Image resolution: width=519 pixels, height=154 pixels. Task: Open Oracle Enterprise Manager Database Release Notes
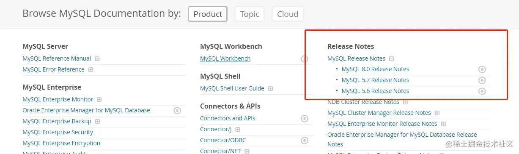tap(402, 139)
